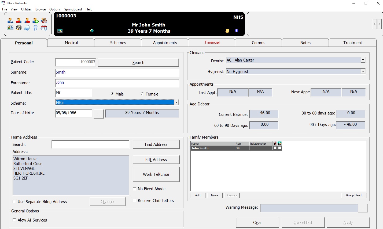Expand the Scheme dropdown showing NHS
The image size is (383, 229).
[176, 102]
